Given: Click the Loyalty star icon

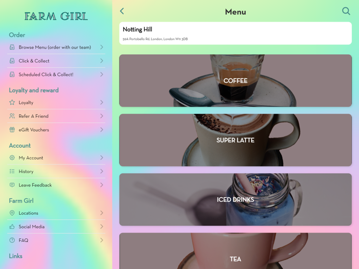Looking at the screenshot, I should (x=12, y=102).
